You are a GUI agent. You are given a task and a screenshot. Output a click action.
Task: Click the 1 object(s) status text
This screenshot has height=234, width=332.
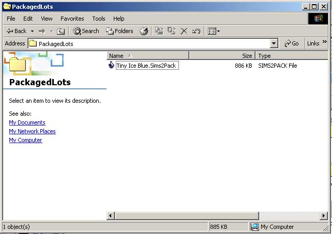(17, 227)
